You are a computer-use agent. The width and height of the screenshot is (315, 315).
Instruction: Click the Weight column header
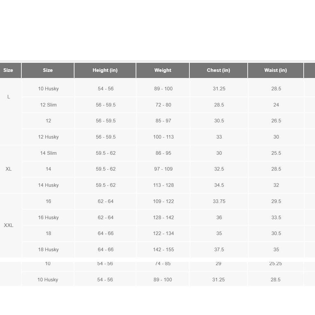[x=163, y=70]
